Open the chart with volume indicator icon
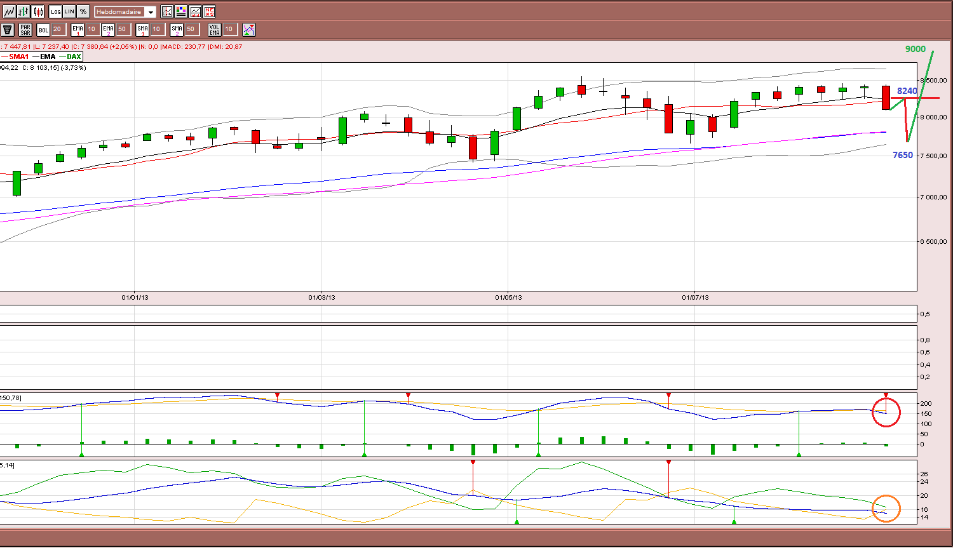 (167, 11)
